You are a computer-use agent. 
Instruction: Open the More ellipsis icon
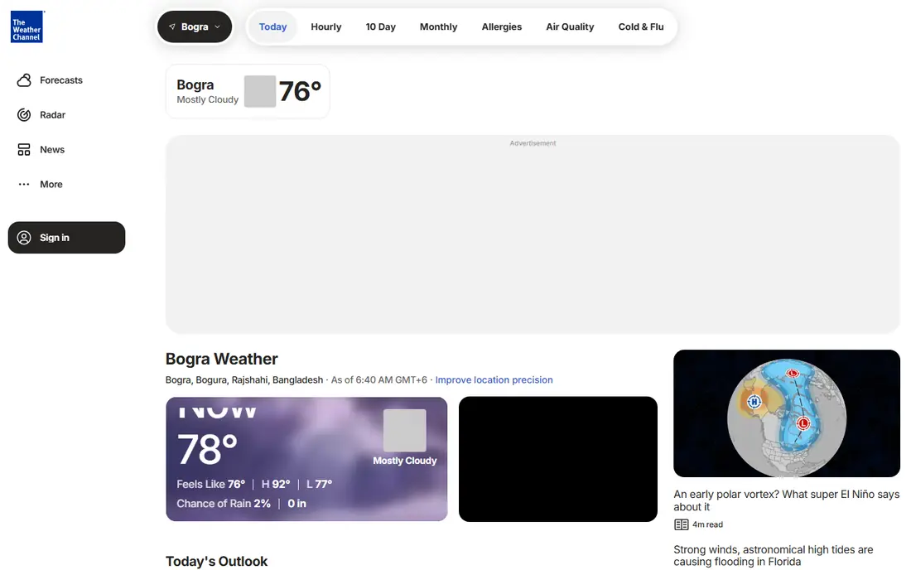tap(24, 184)
